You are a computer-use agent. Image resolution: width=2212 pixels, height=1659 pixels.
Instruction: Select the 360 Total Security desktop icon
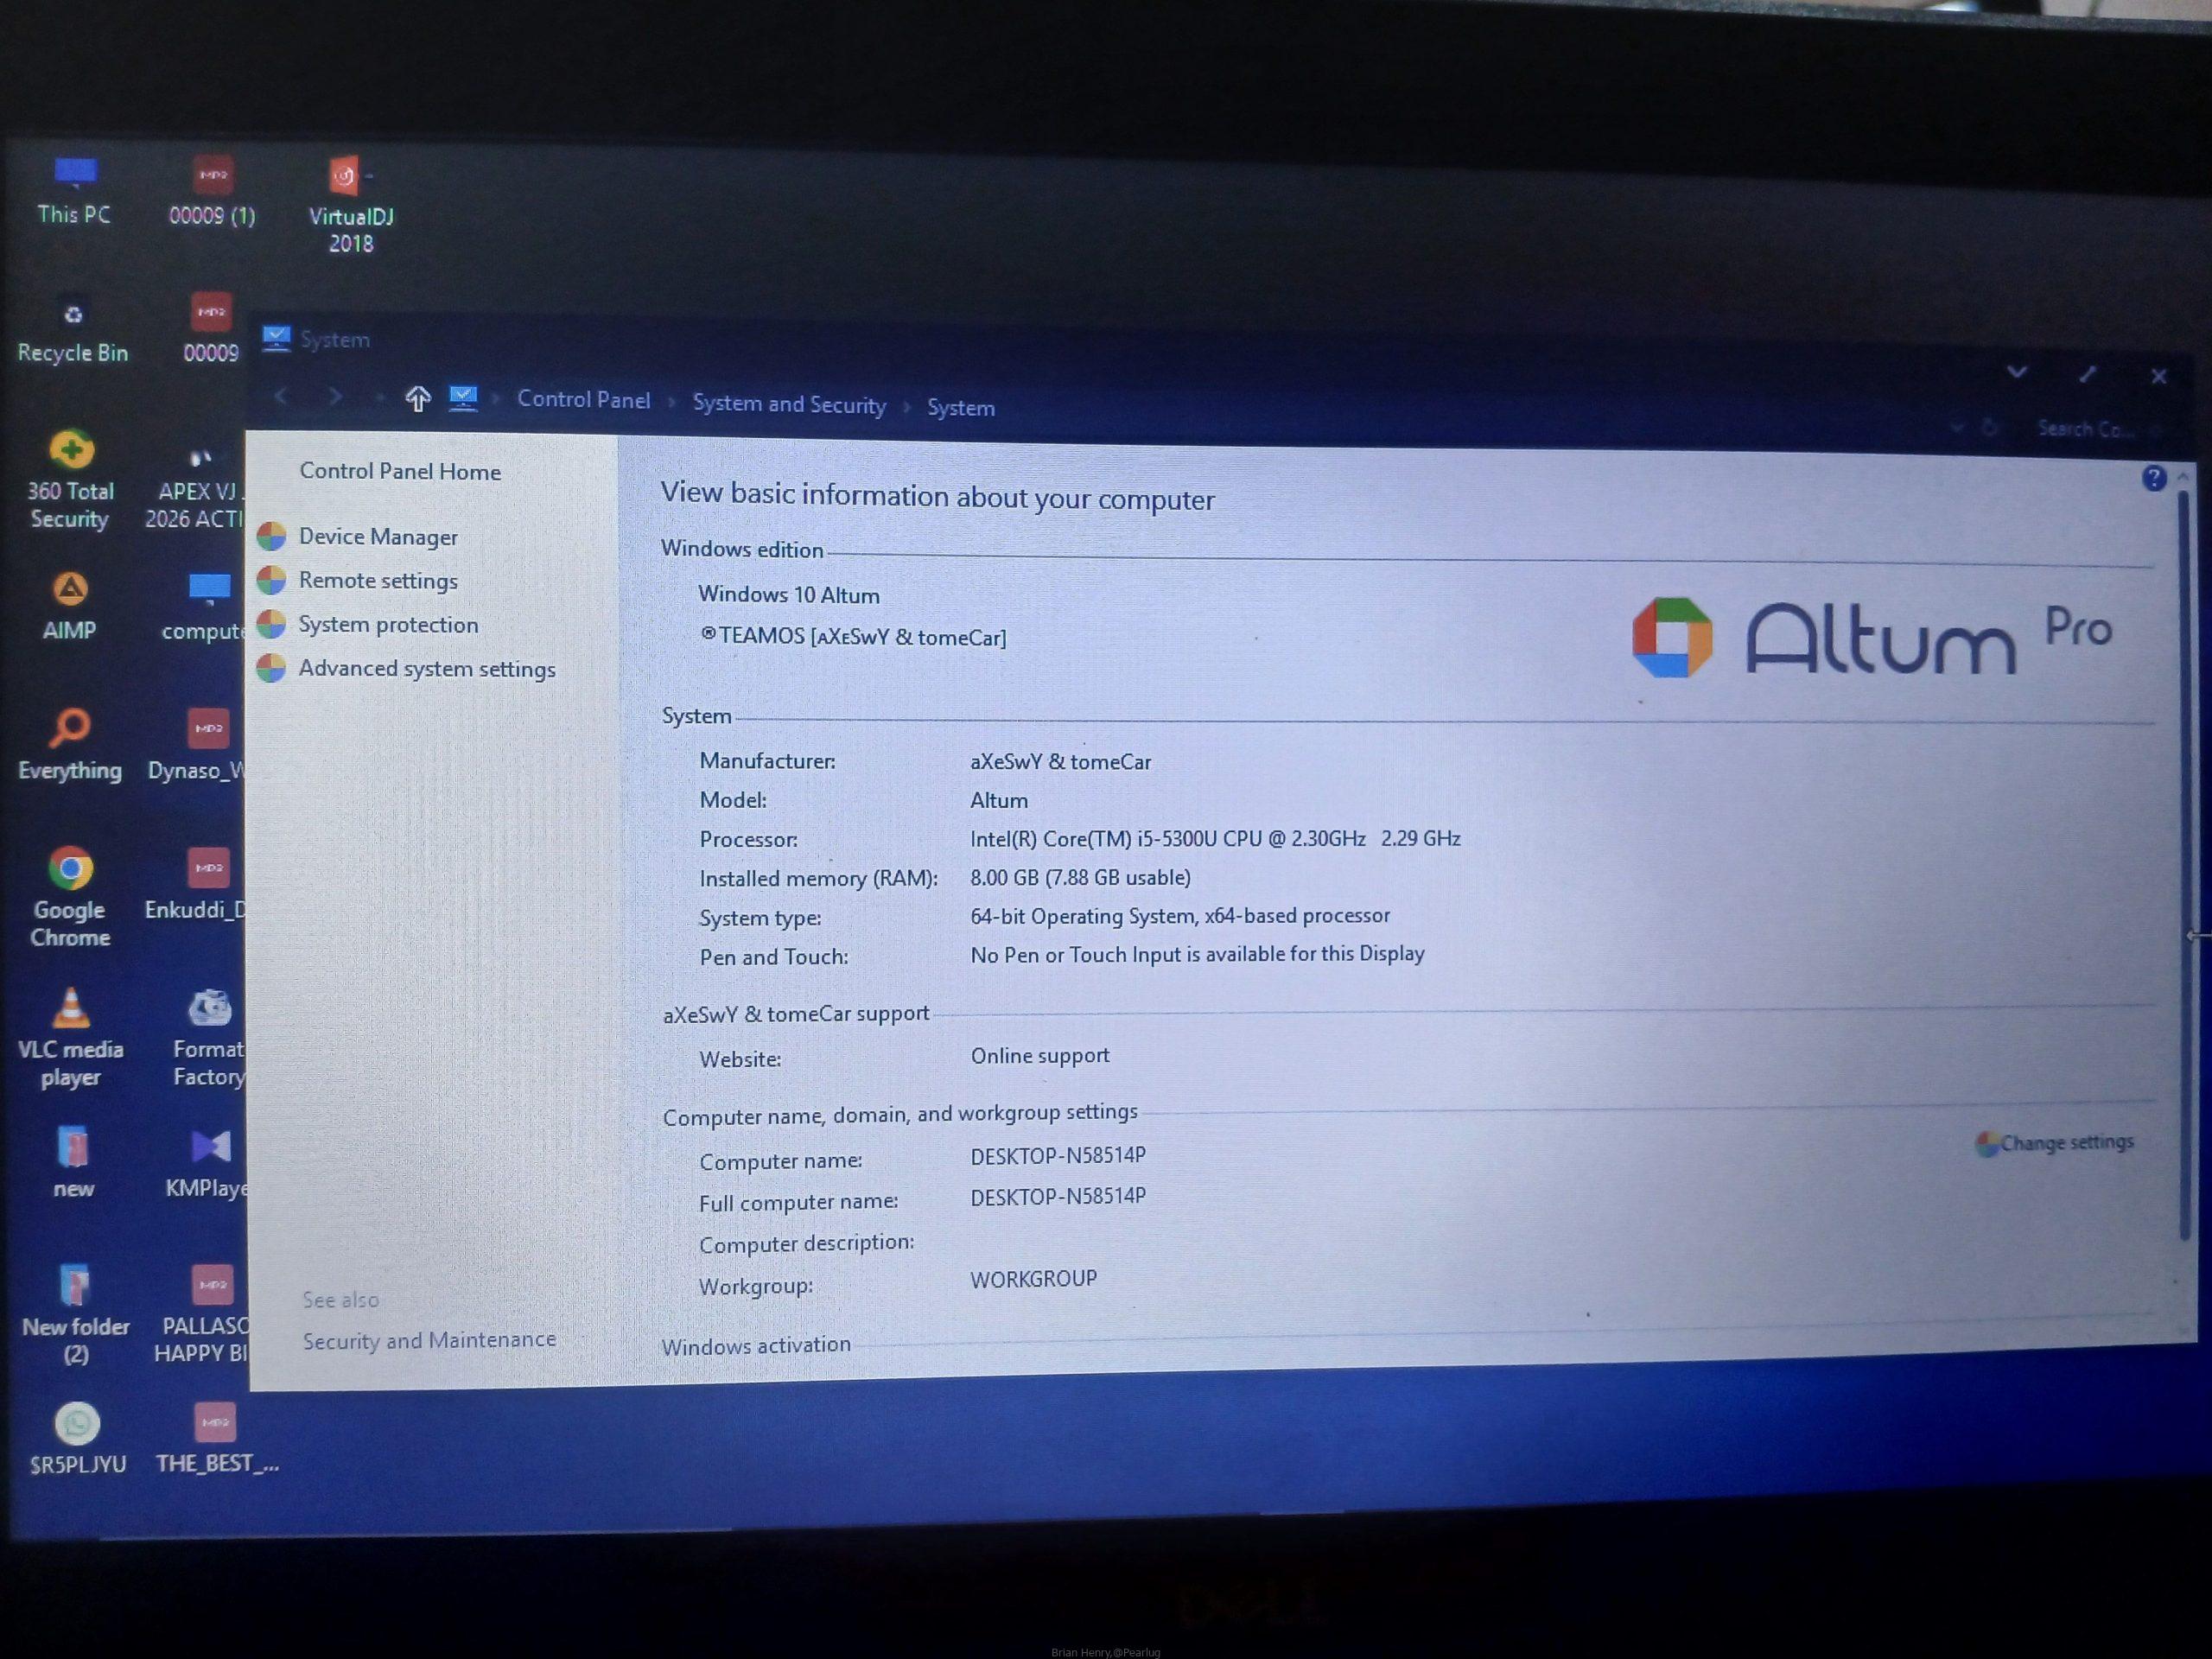pos(70,480)
